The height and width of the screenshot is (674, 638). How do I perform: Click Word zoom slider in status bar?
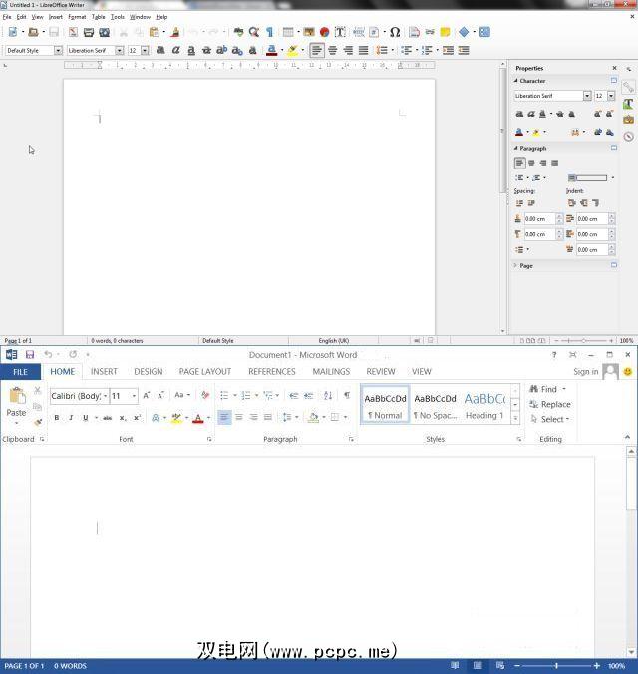557,666
